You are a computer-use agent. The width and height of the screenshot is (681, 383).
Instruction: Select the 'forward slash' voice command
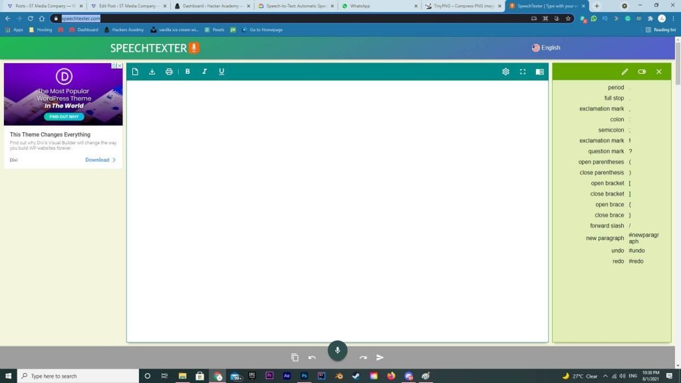[x=607, y=226]
